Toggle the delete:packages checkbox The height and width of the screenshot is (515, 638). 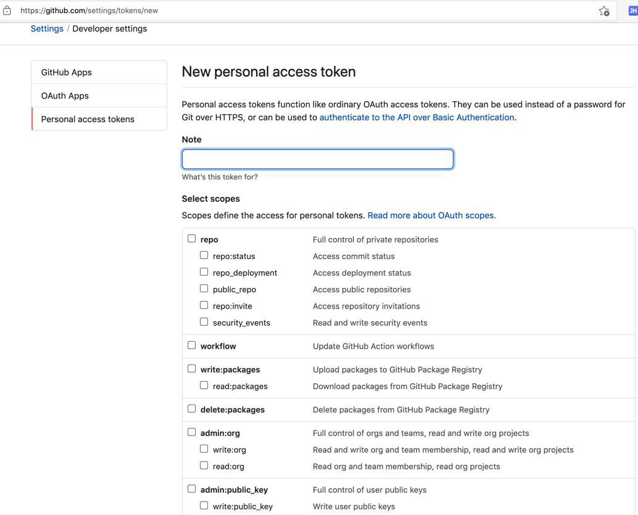point(192,409)
